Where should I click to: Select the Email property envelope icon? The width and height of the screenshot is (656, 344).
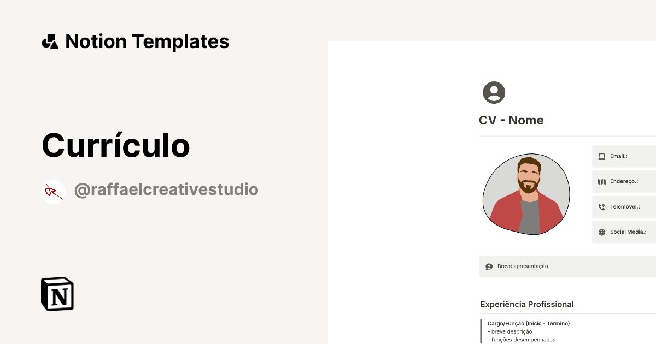point(602,156)
